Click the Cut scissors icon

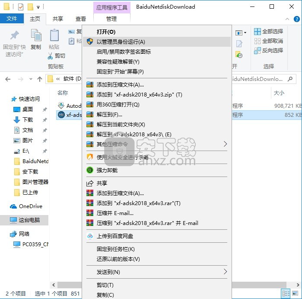click(50, 56)
